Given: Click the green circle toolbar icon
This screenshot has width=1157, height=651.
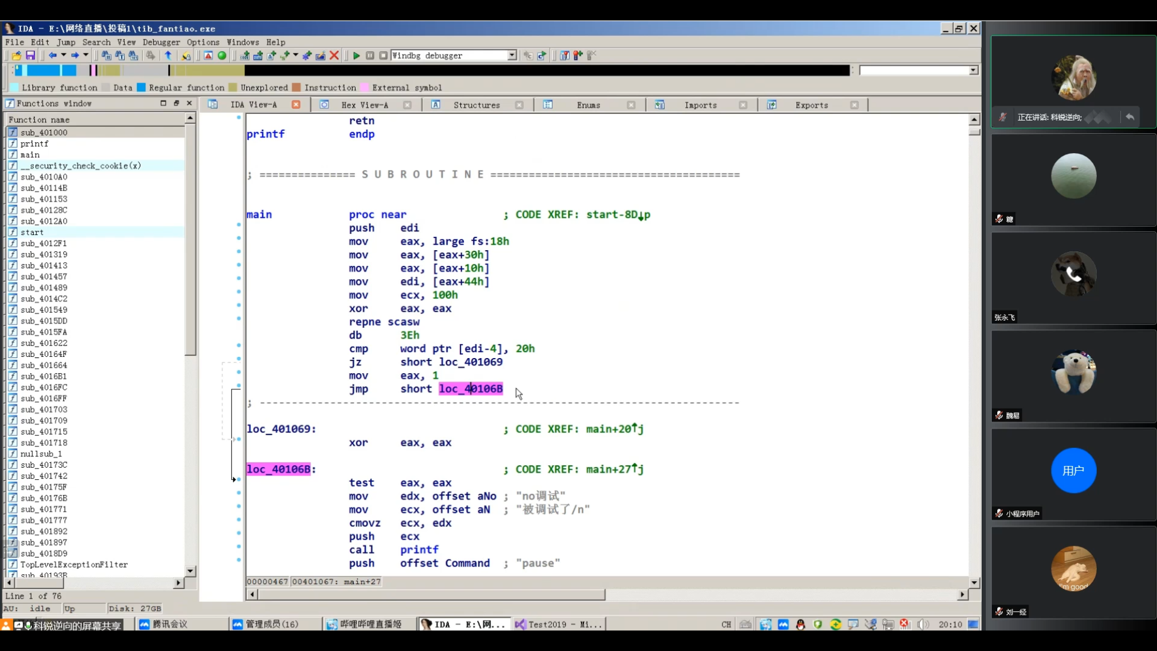Looking at the screenshot, I should pyautogui.click(x=222, y=55).
